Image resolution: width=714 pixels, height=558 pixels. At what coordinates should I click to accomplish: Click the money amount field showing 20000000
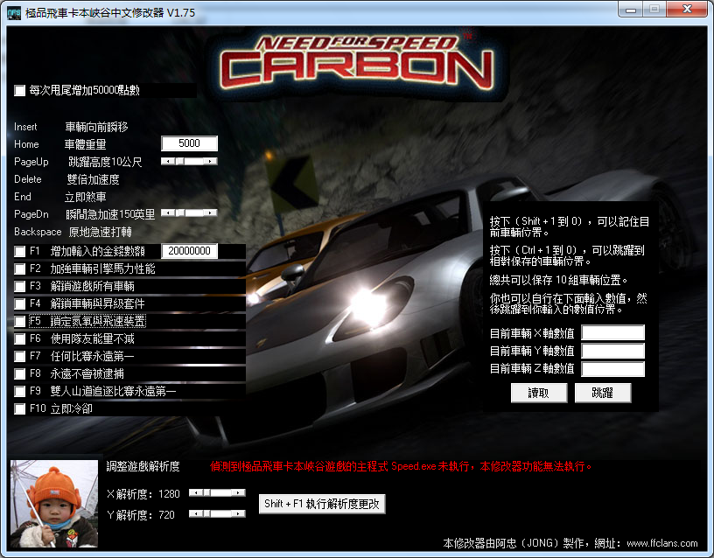pos(189,251)
